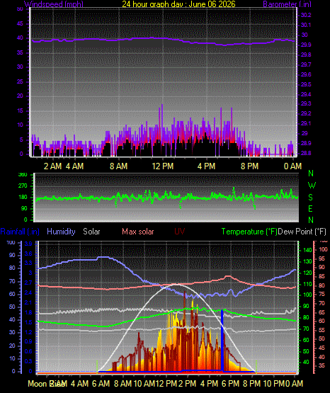Click "6 AM" on the bottom graph time axis
The width and height of the screenshot is (330, 393).
(101, 384)
